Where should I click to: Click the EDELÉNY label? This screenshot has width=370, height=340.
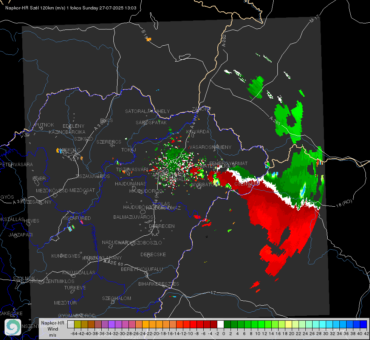pos(73,126)
